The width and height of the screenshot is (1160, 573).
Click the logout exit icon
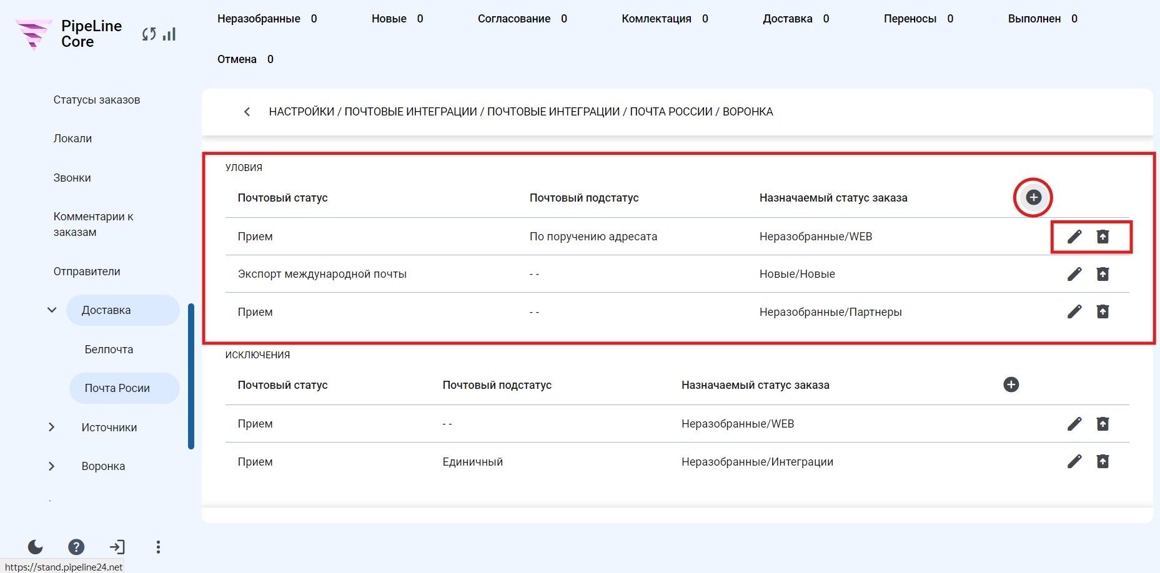117,547
